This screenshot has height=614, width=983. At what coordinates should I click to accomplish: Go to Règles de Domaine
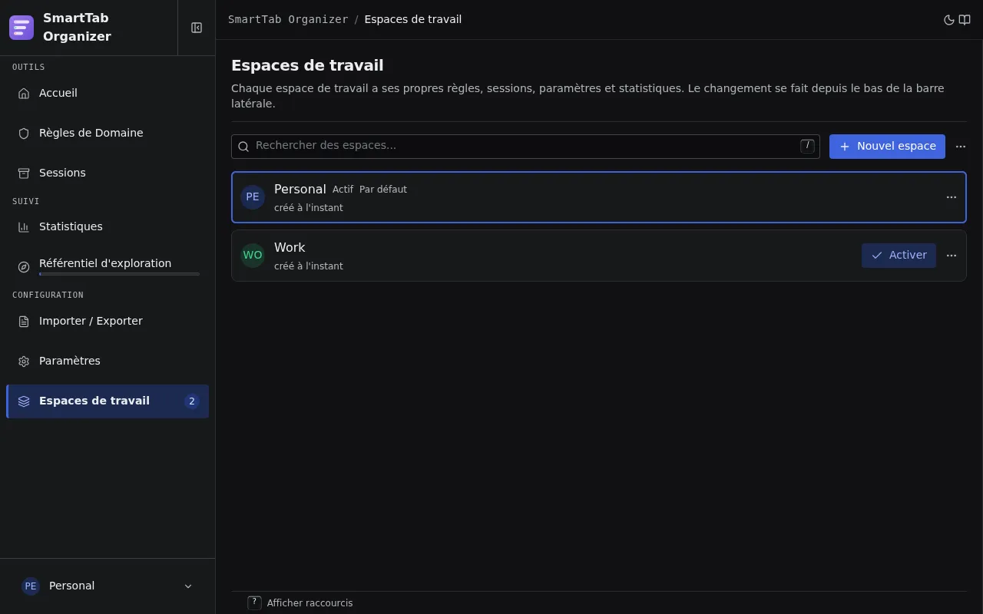108,133
